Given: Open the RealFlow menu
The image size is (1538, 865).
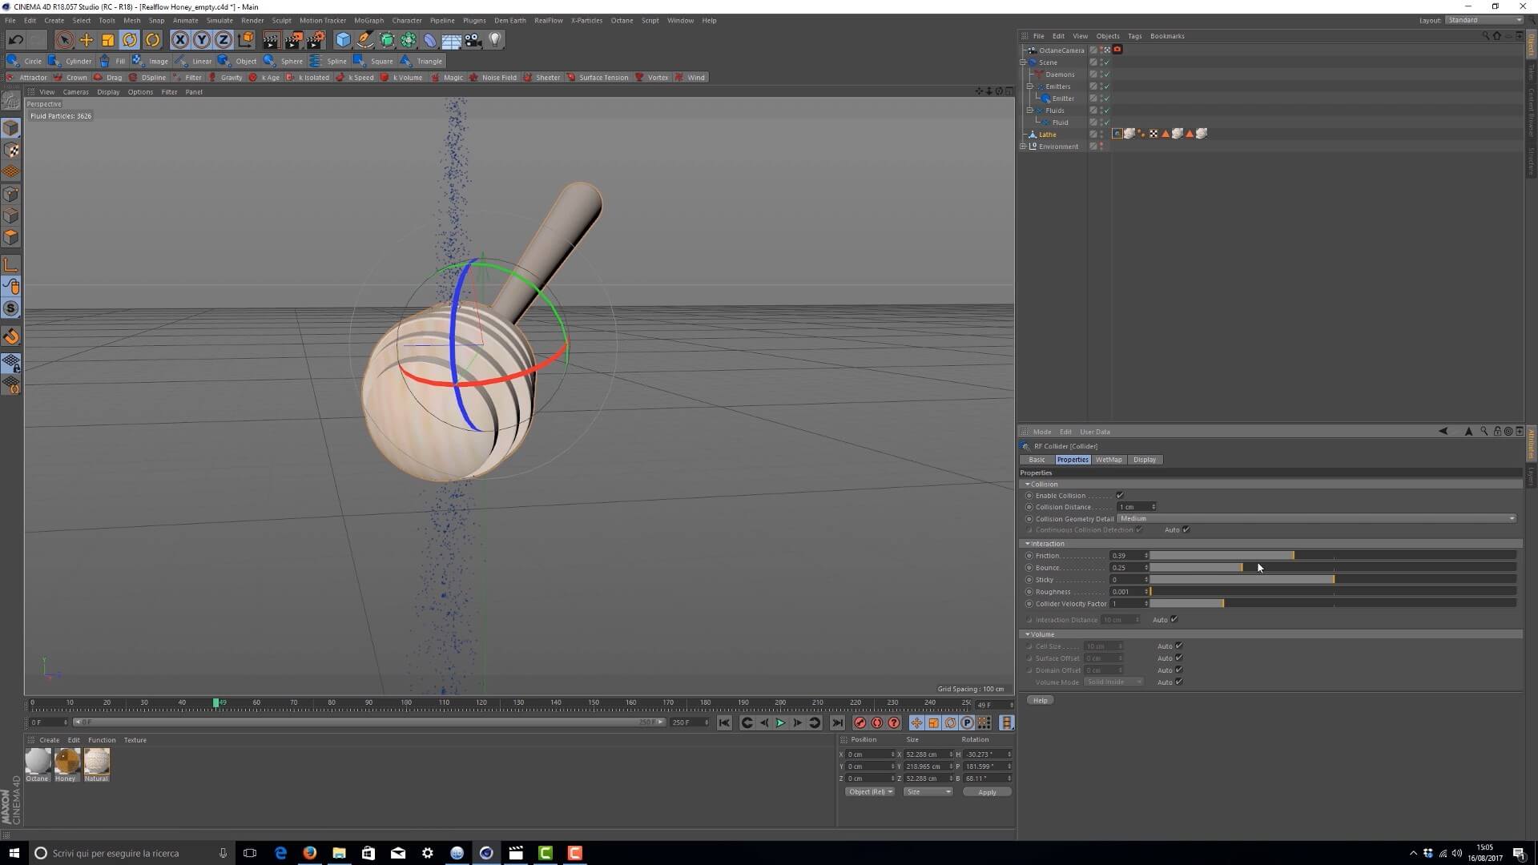Looking at the screenshot, I should [548, 20].
